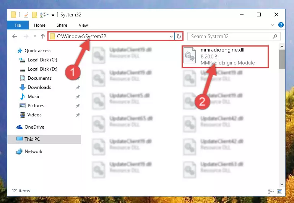Open Videos folder in sidebar
The image size is (294, 203).
(x=34, y=115)
